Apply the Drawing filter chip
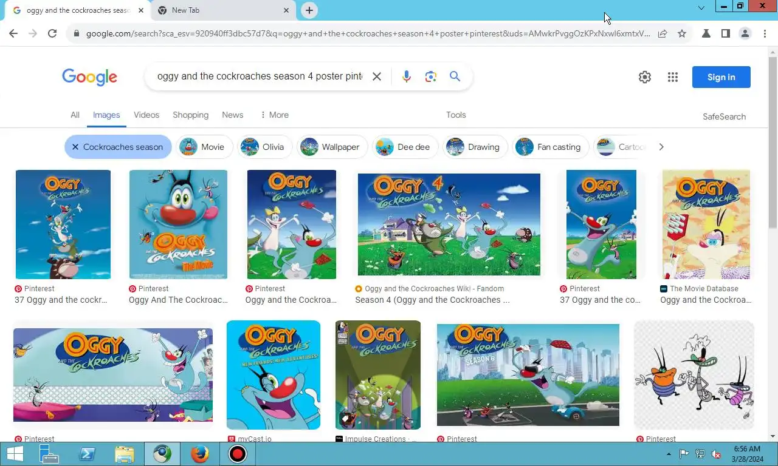This screenshot has width=778, height=466. click(475, 147)
